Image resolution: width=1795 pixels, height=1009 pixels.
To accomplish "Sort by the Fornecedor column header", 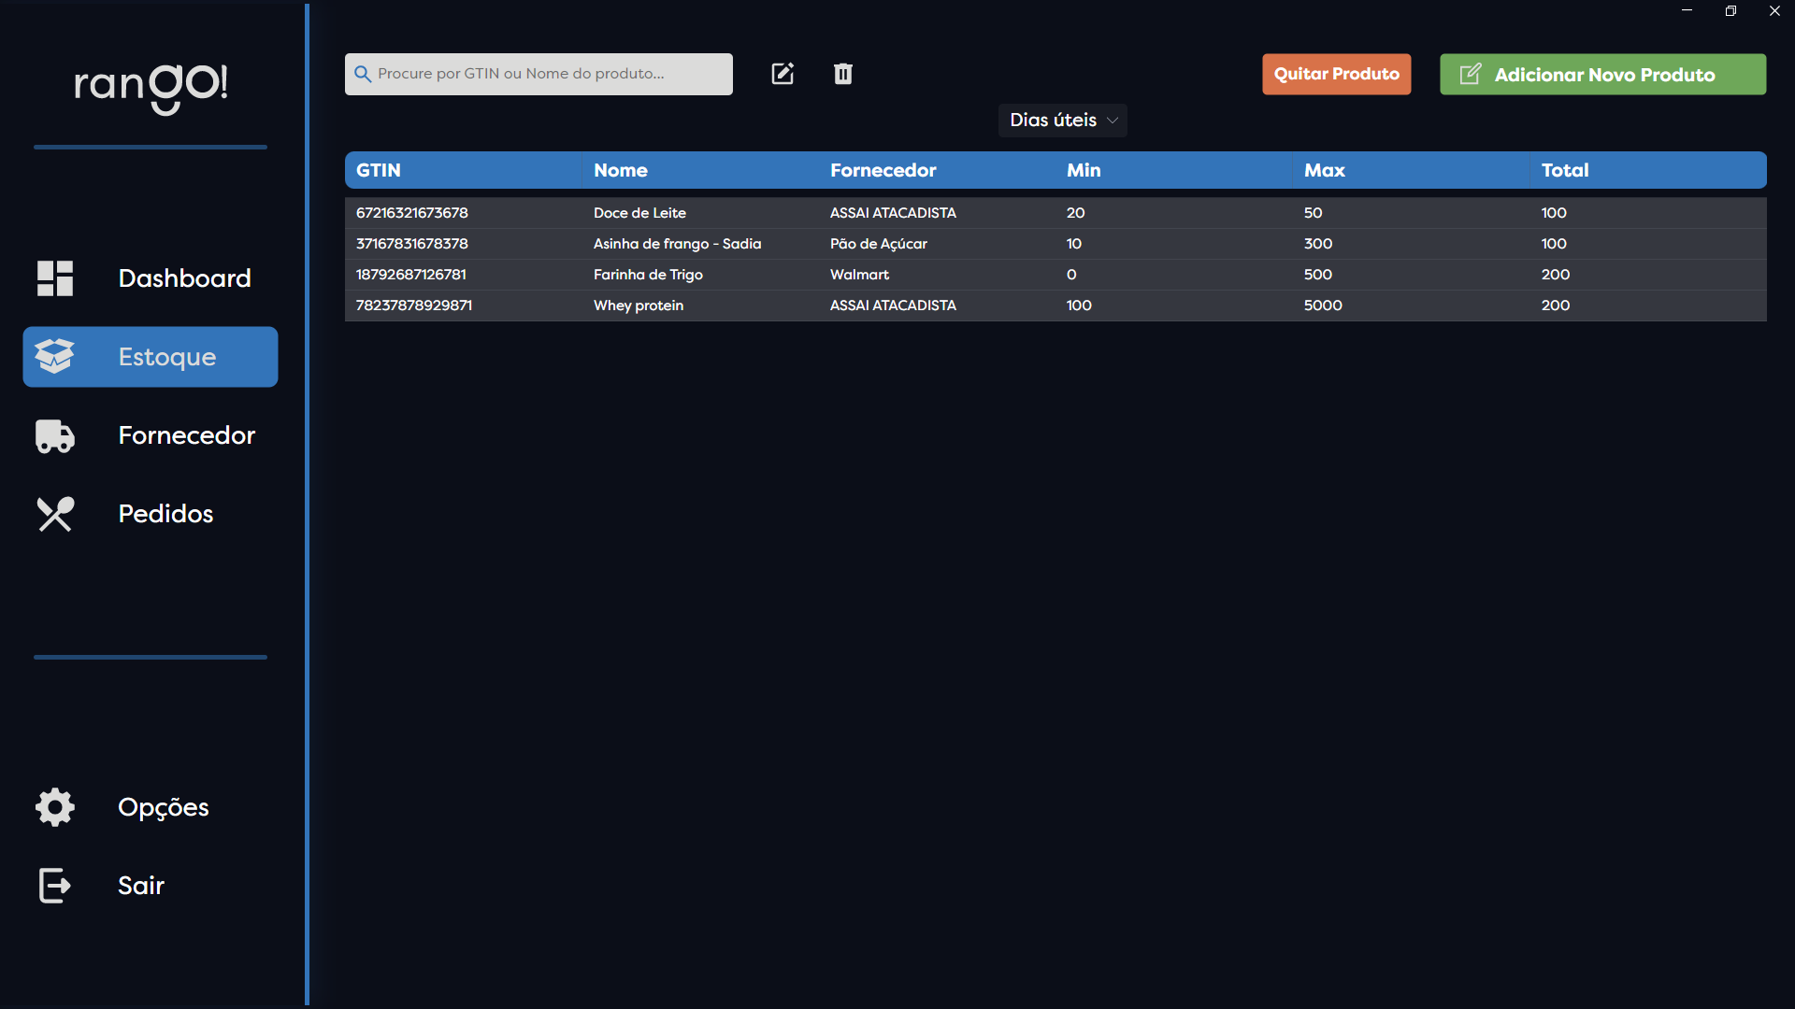I will [883, 170].
